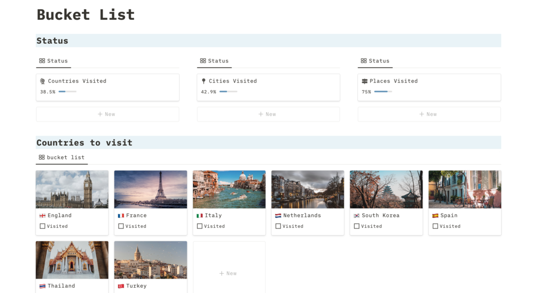Click the England flag icon

(43, 216)
